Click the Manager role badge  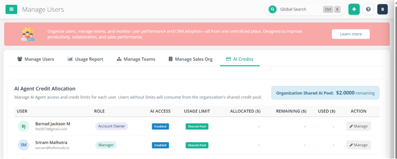tap(106, 145)
